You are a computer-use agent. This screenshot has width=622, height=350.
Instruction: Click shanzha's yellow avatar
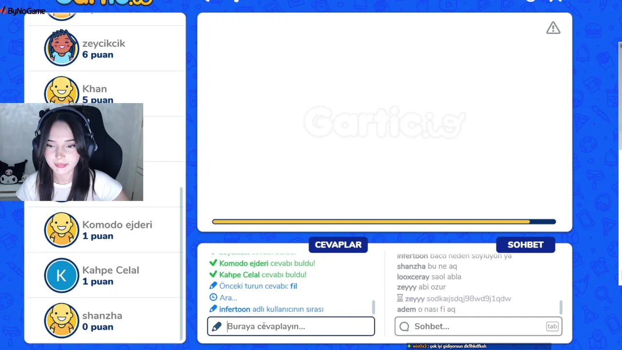tap(61, 320)
